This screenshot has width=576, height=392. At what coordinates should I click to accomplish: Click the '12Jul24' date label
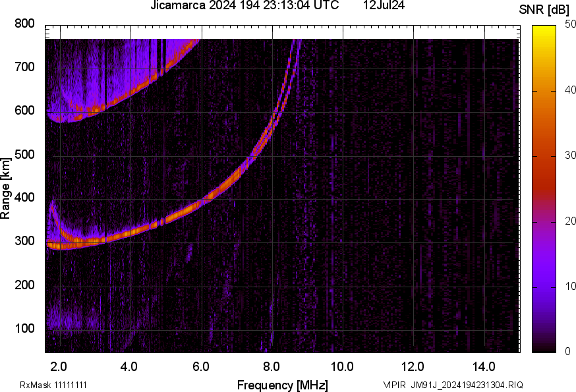(384, 5)
